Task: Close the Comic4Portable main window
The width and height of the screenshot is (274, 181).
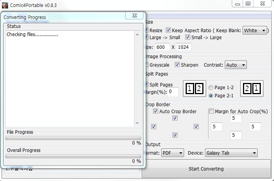Action: pos(262,4)
